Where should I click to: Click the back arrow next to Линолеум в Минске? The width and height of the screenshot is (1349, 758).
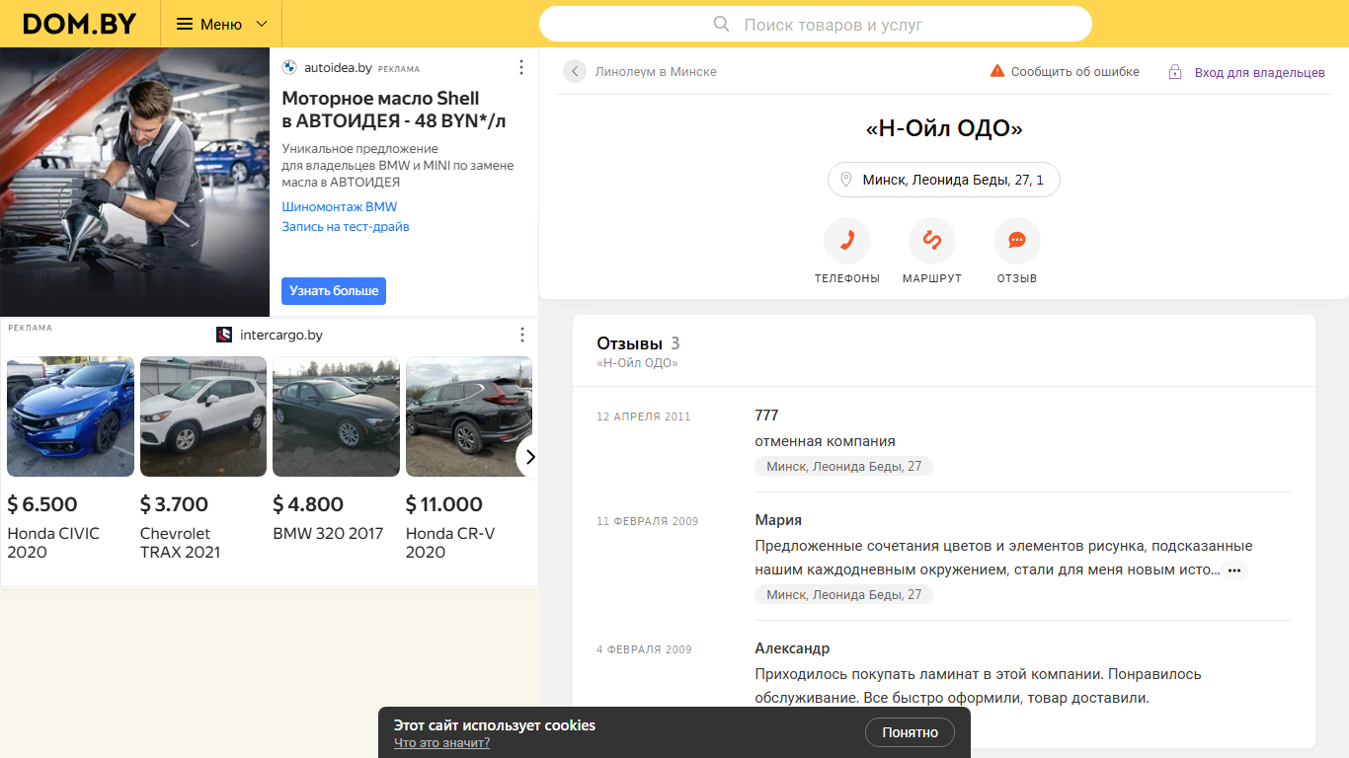575,71
